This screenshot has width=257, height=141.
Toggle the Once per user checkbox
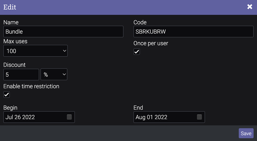coord(137,52)
